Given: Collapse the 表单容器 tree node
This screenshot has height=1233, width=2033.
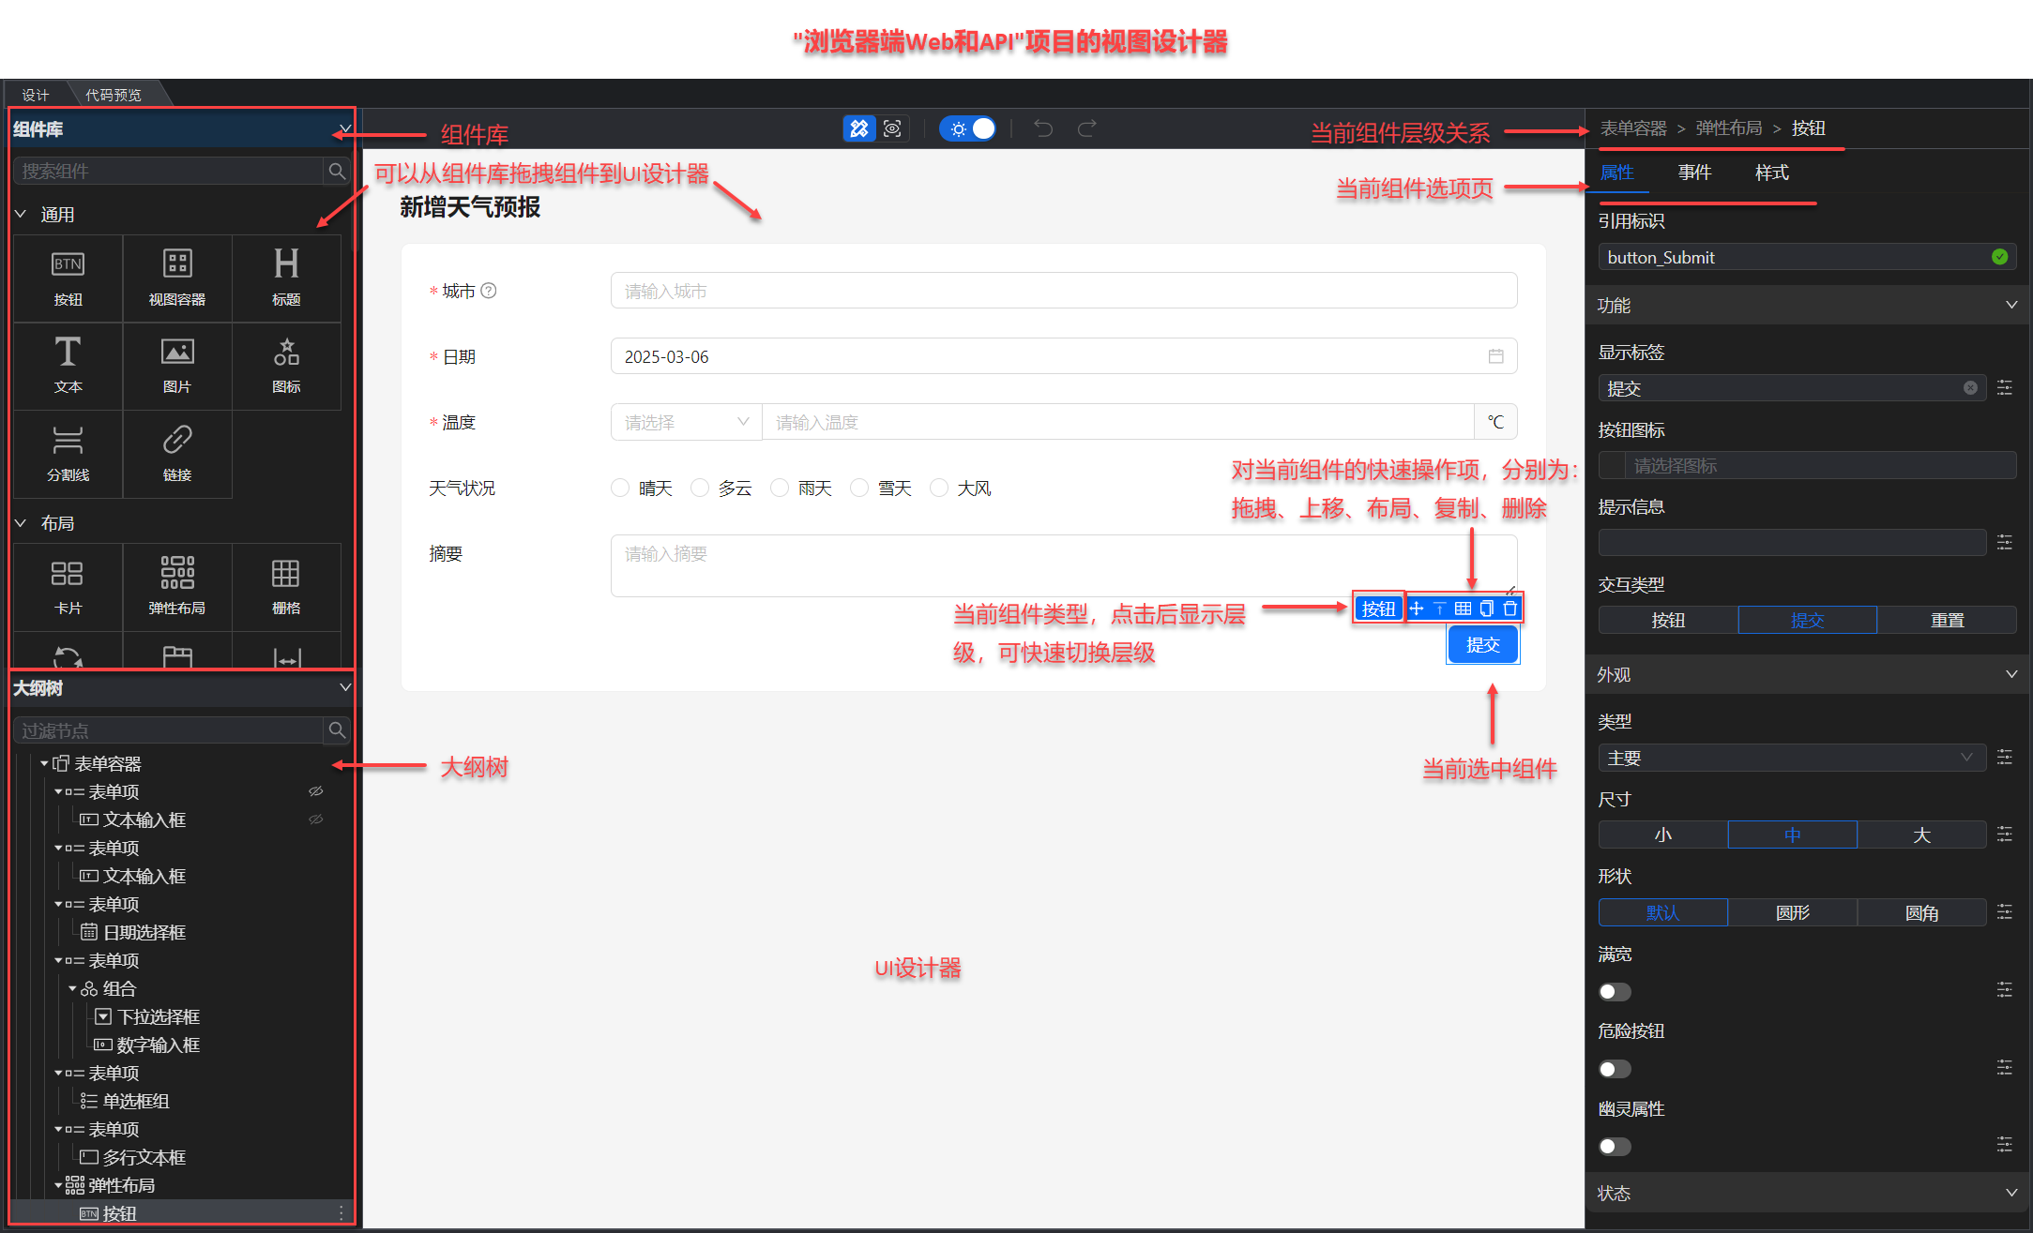Looking at the screenshot, I should tap(43, 763).
